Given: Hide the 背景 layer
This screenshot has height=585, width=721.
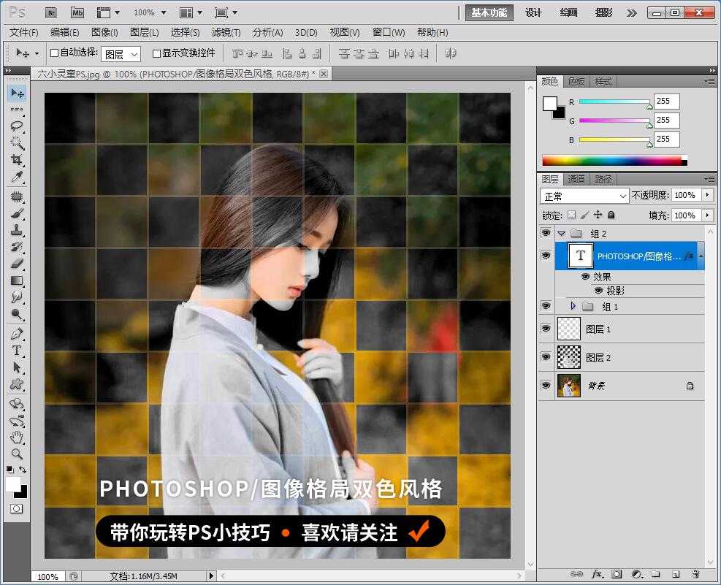Looking at the screenshot, I should pyautogui.click(x=546, y=385).
